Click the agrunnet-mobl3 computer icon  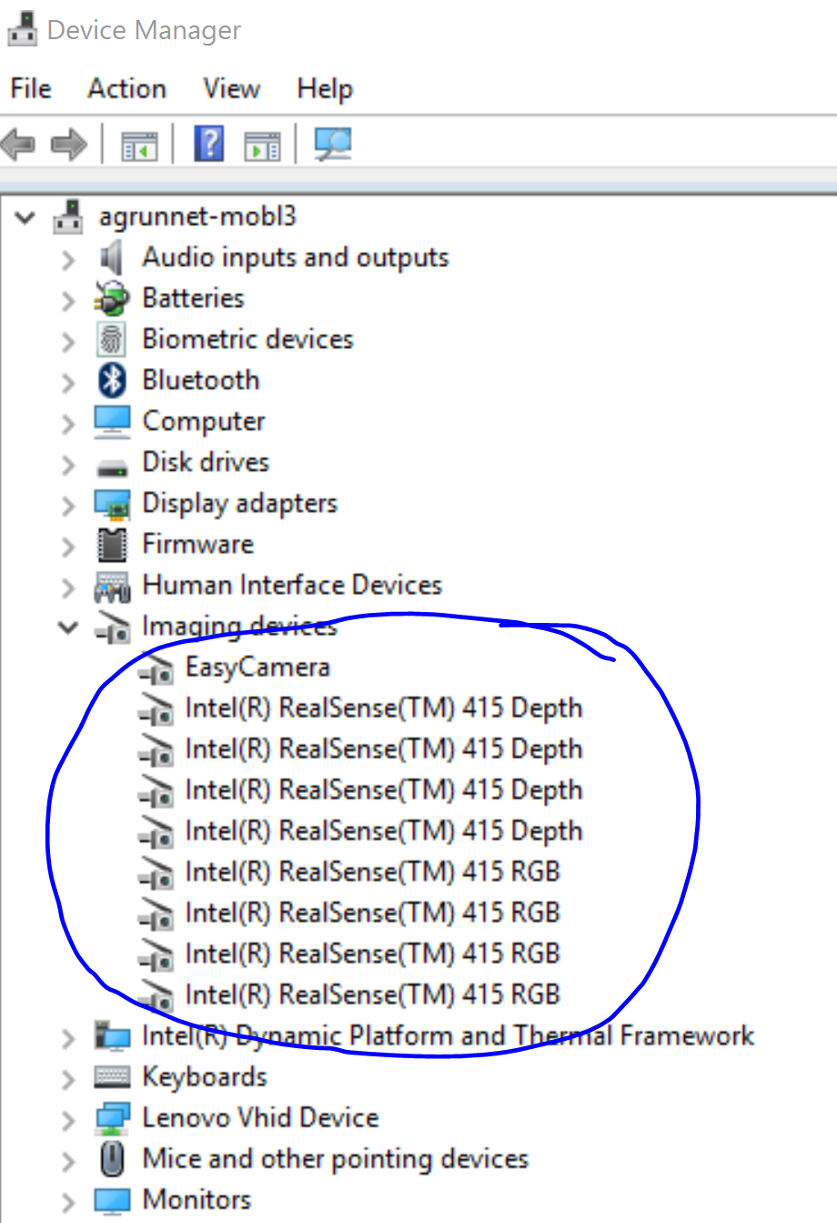click(68, 217)
